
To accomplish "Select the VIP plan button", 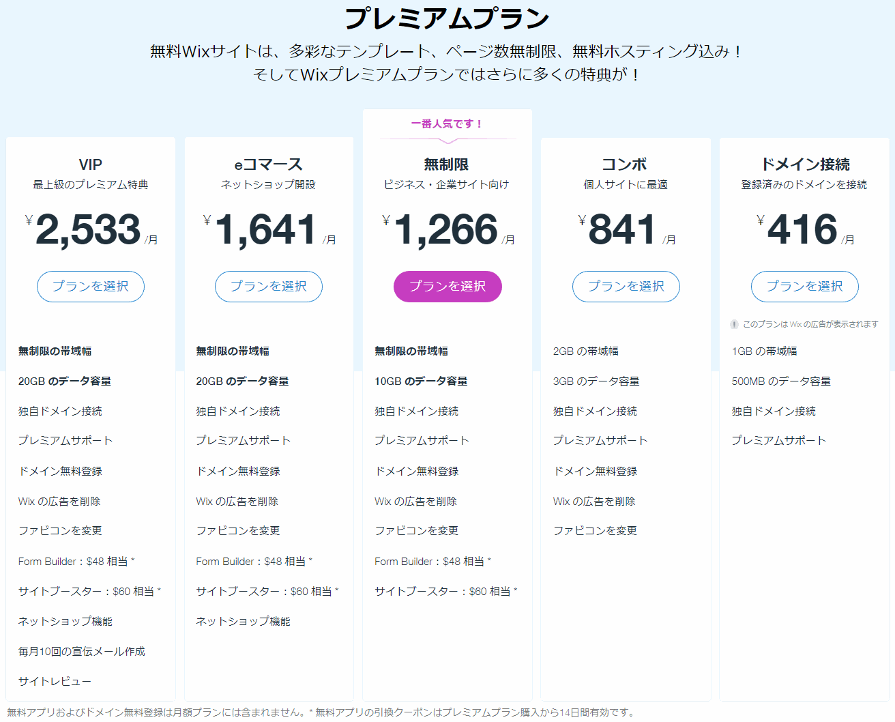I will 91,287.
